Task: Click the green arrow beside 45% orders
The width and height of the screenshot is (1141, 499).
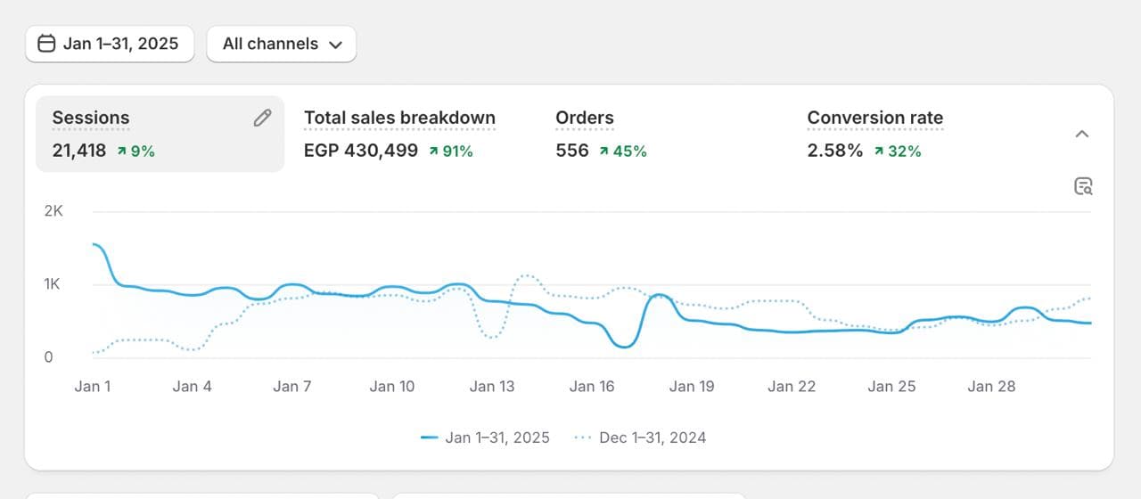Action: tap(603, 151)
